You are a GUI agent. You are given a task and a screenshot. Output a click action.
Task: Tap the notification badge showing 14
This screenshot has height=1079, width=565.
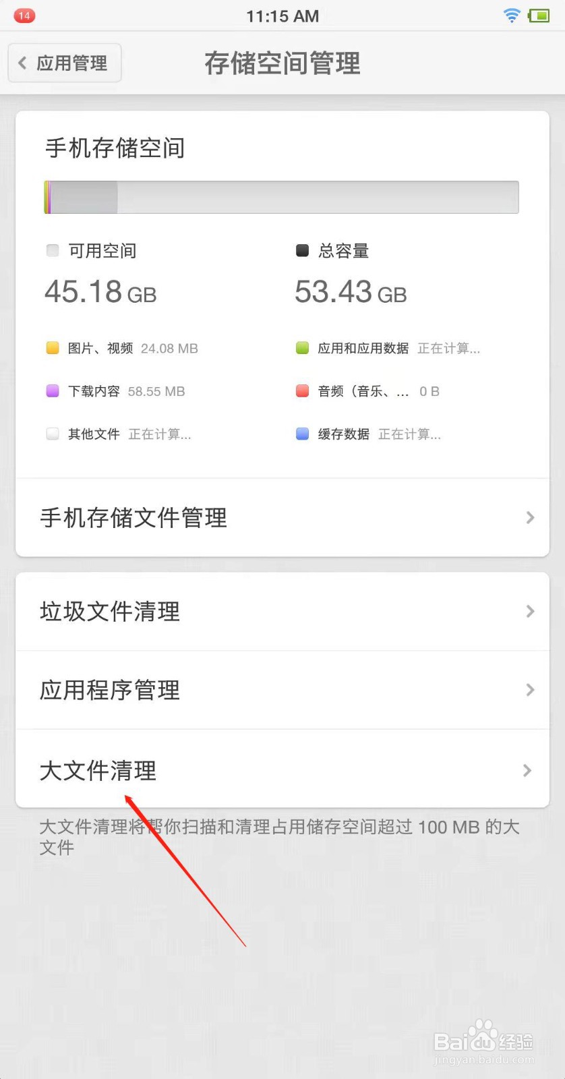click(24, 16)
